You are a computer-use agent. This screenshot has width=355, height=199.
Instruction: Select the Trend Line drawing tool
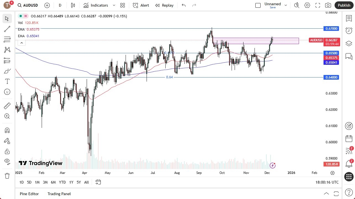(7, 29)
